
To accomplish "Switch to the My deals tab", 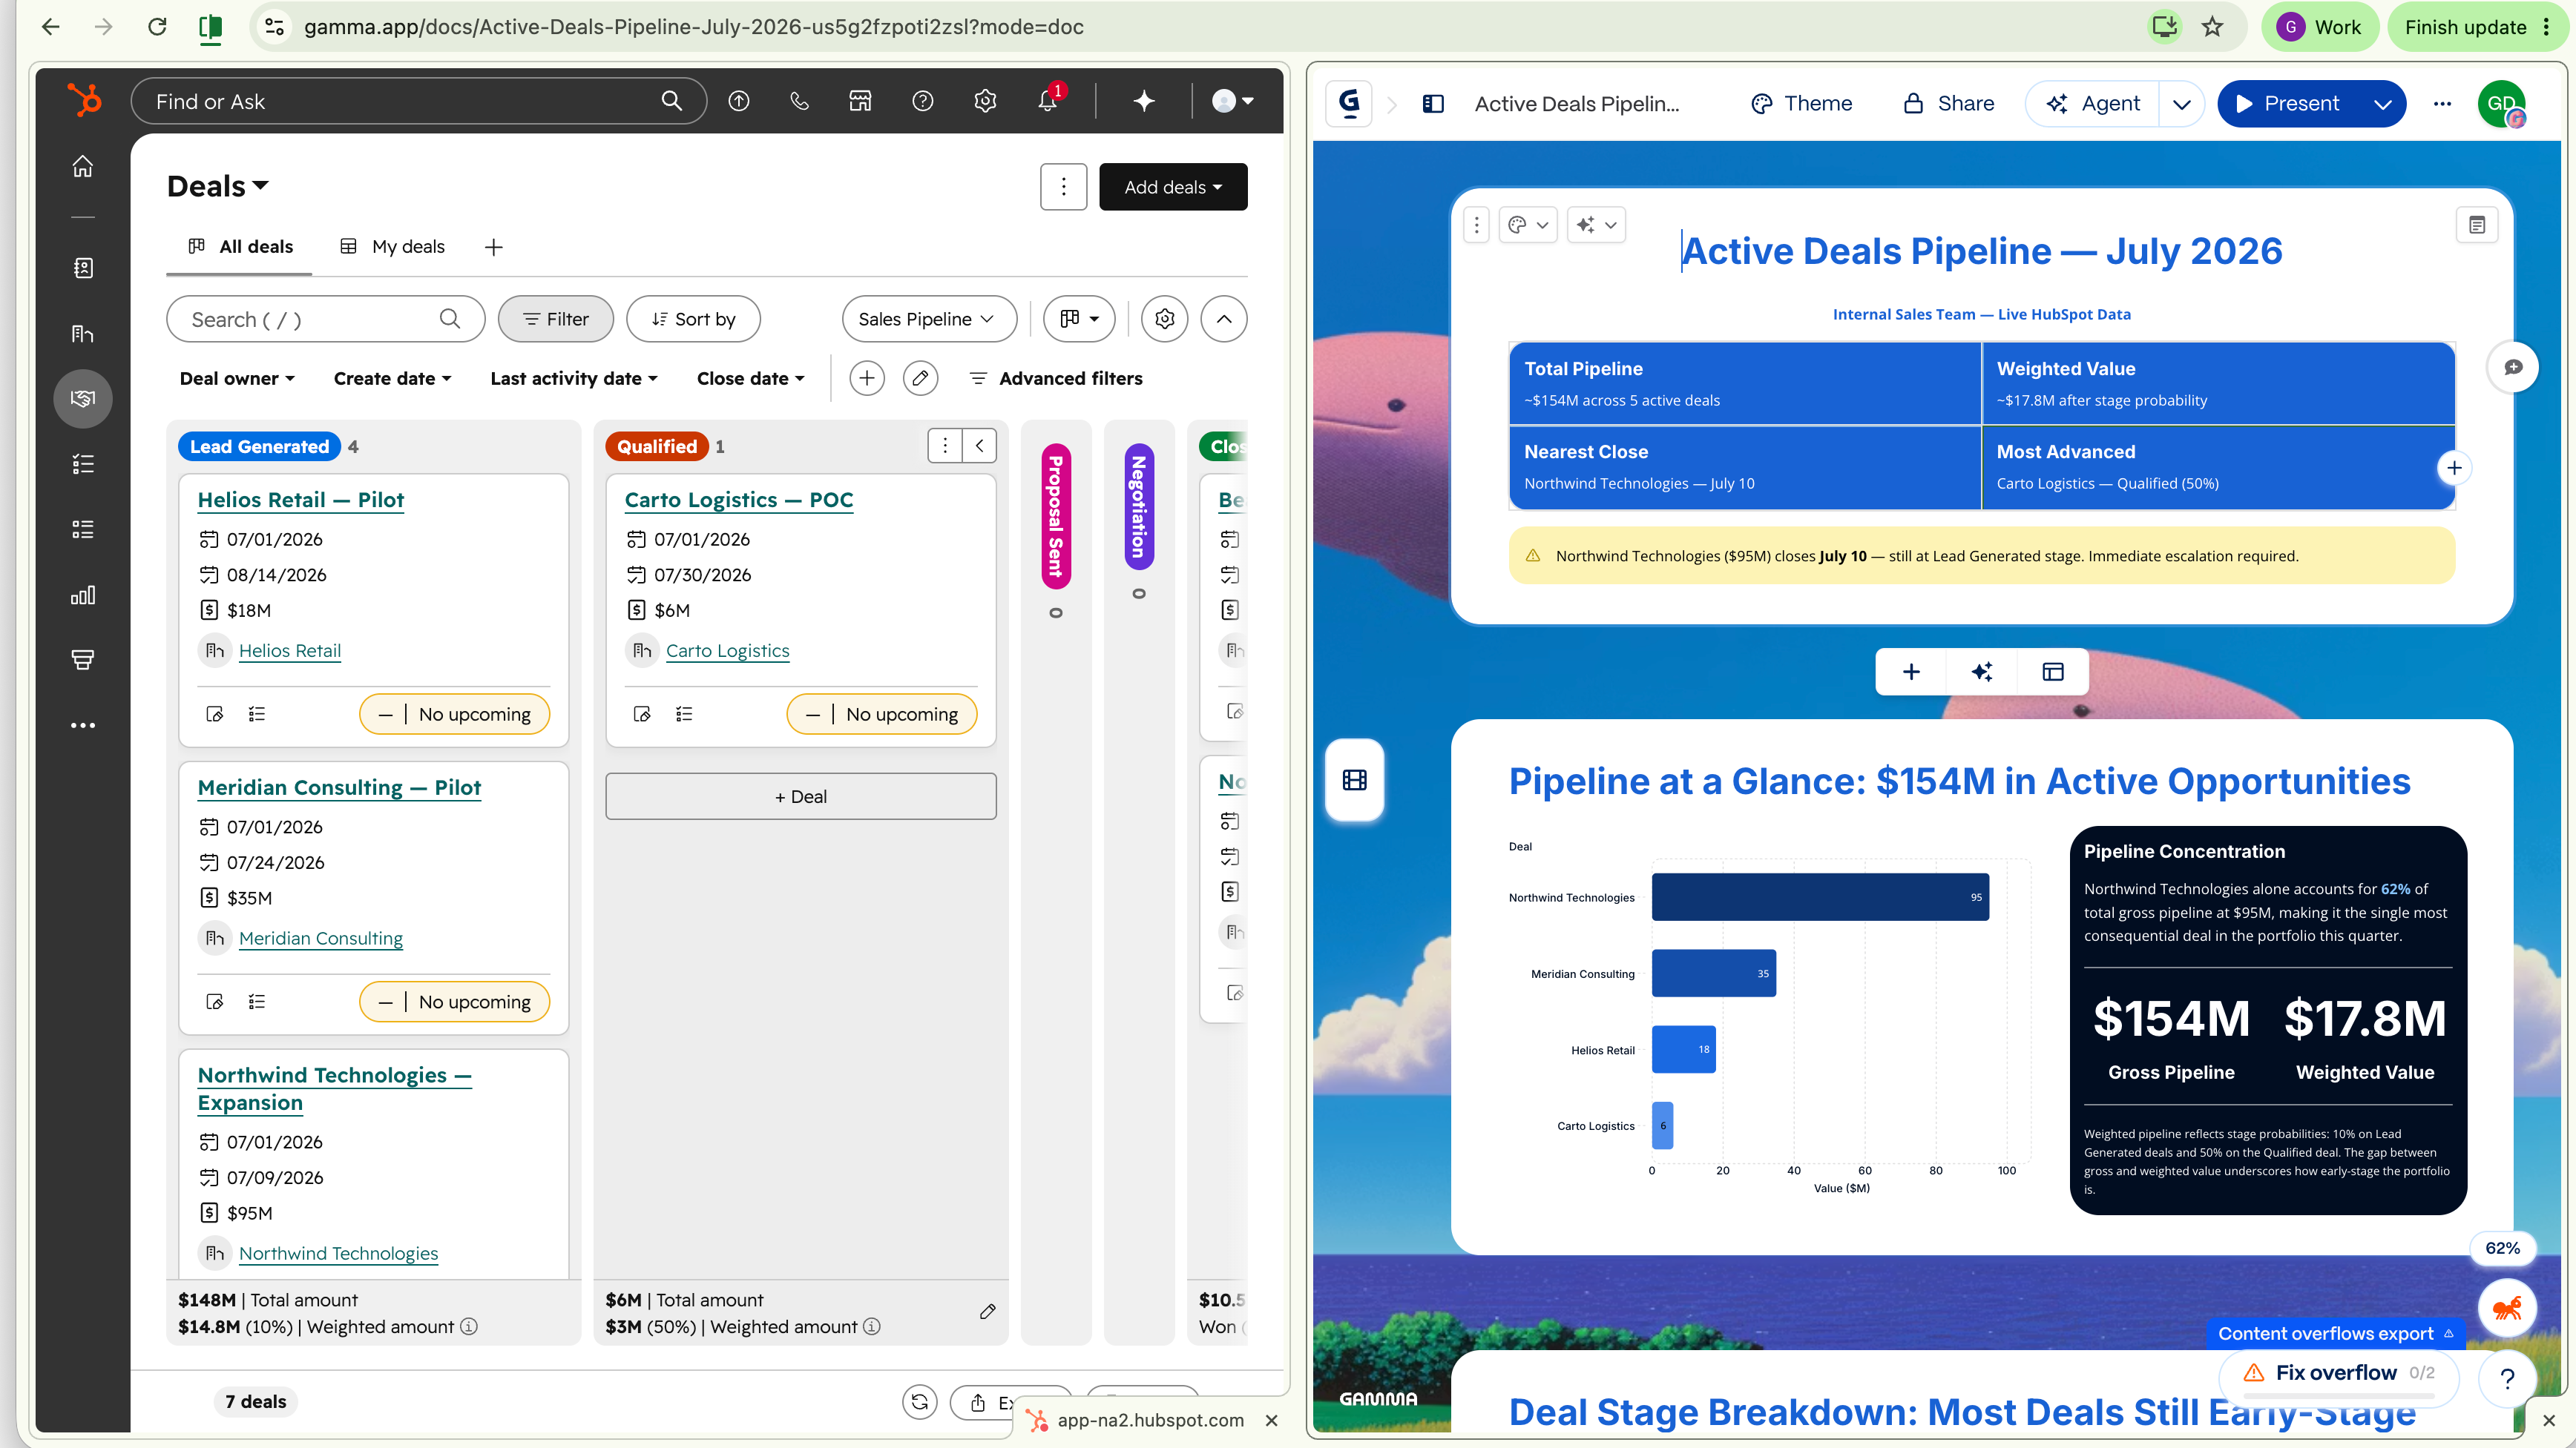I will coord(392,247).
